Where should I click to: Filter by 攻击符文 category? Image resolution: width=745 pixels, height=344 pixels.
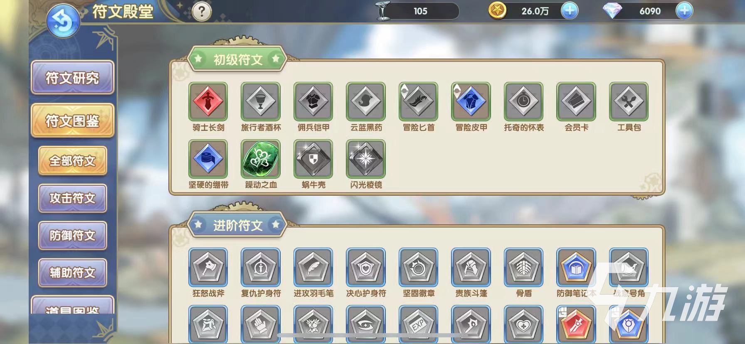72,198
